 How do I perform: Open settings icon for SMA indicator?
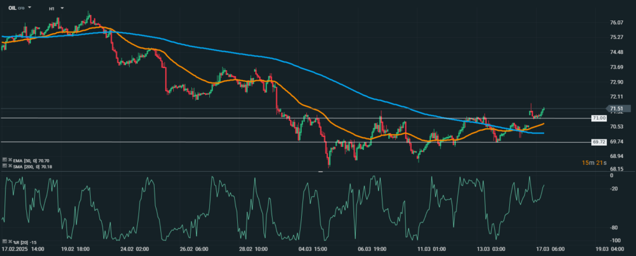point(3,166)
